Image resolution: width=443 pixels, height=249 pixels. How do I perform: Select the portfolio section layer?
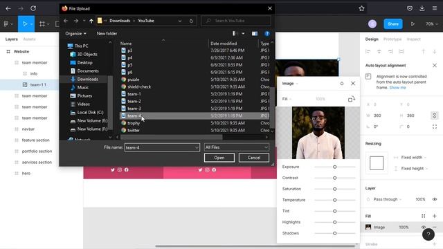point(37,151)
